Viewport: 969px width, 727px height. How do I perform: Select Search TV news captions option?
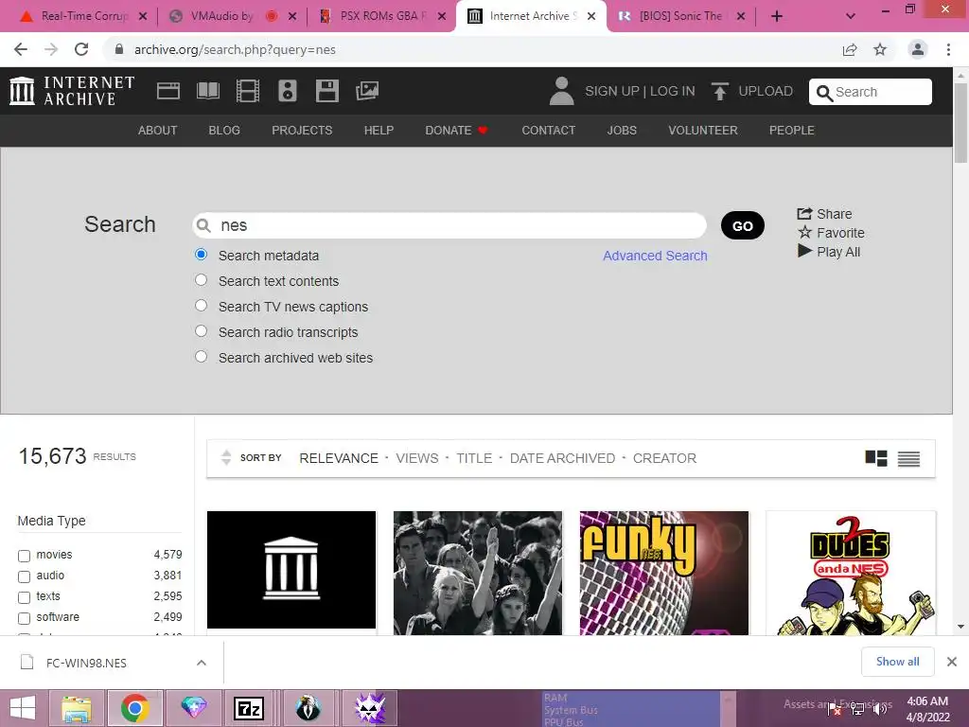click(201, 306)
